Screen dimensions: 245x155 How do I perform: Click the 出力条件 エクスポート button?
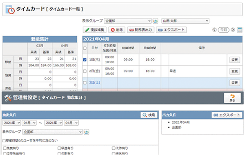[227, 115]
